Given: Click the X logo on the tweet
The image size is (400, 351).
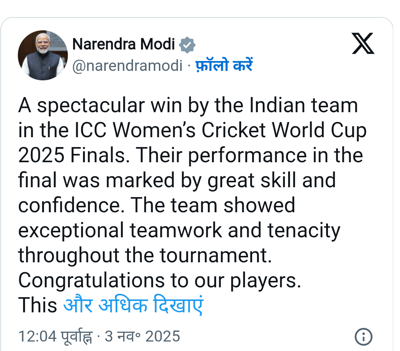Looking at the screenshot, I should click(x=363, y=44).
